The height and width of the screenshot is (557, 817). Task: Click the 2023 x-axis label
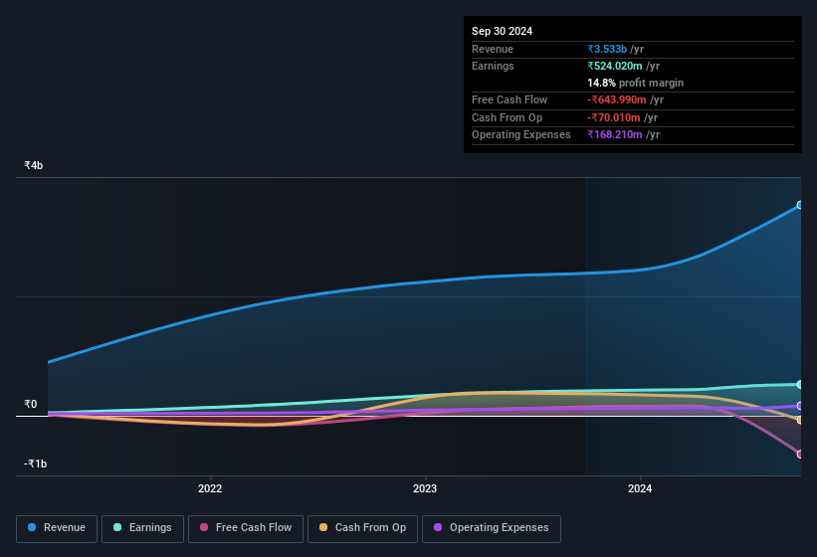(425, 488)
